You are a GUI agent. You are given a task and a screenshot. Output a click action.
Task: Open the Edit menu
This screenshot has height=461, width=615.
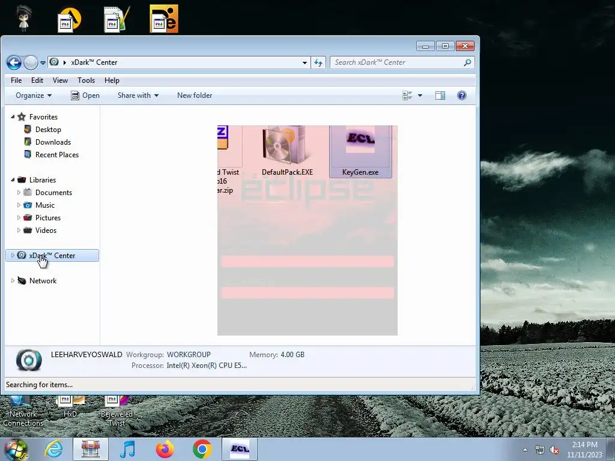(37, 80)
